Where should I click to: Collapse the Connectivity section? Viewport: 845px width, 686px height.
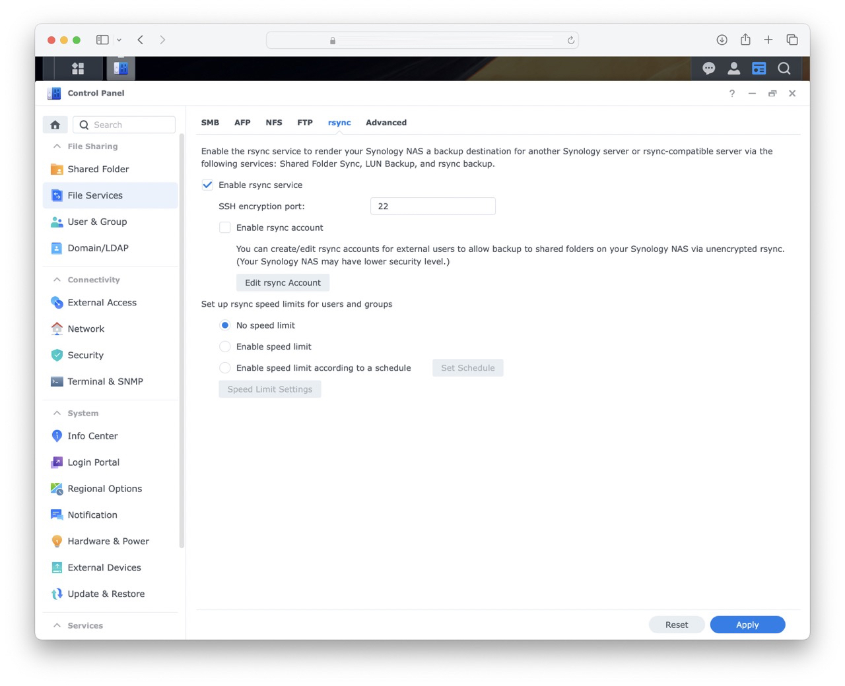point(56,279)
